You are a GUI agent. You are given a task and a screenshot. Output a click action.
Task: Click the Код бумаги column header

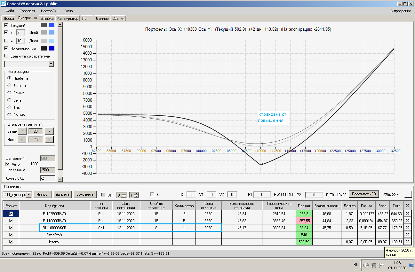(54, 206)
